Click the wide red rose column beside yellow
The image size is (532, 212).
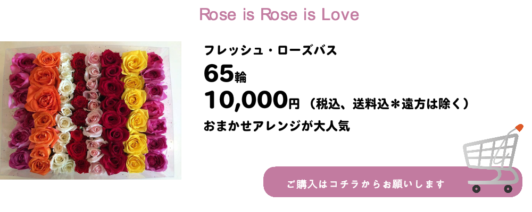[x=111, y=111]
